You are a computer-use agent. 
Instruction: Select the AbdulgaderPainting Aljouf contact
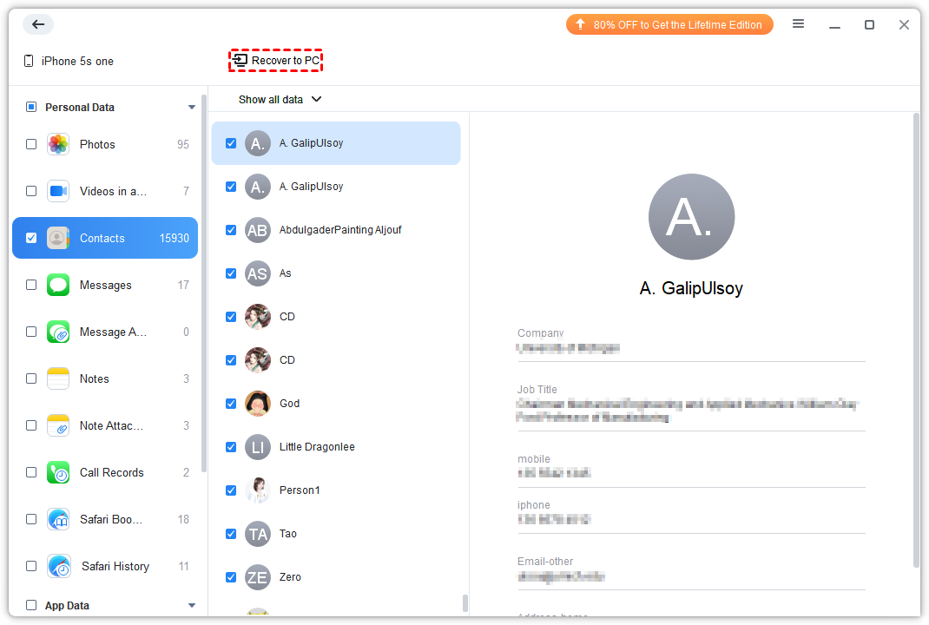coord(339,230)
